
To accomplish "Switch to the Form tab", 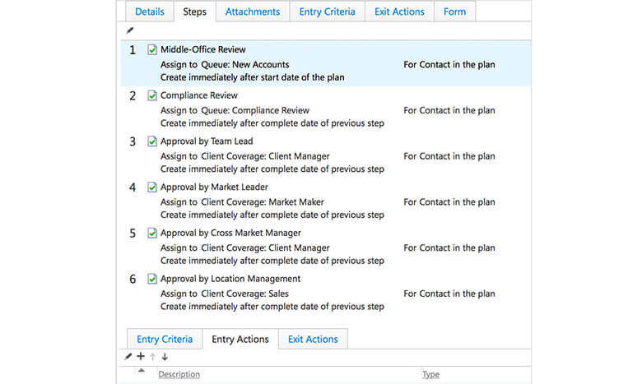I will tap(454, 12).
